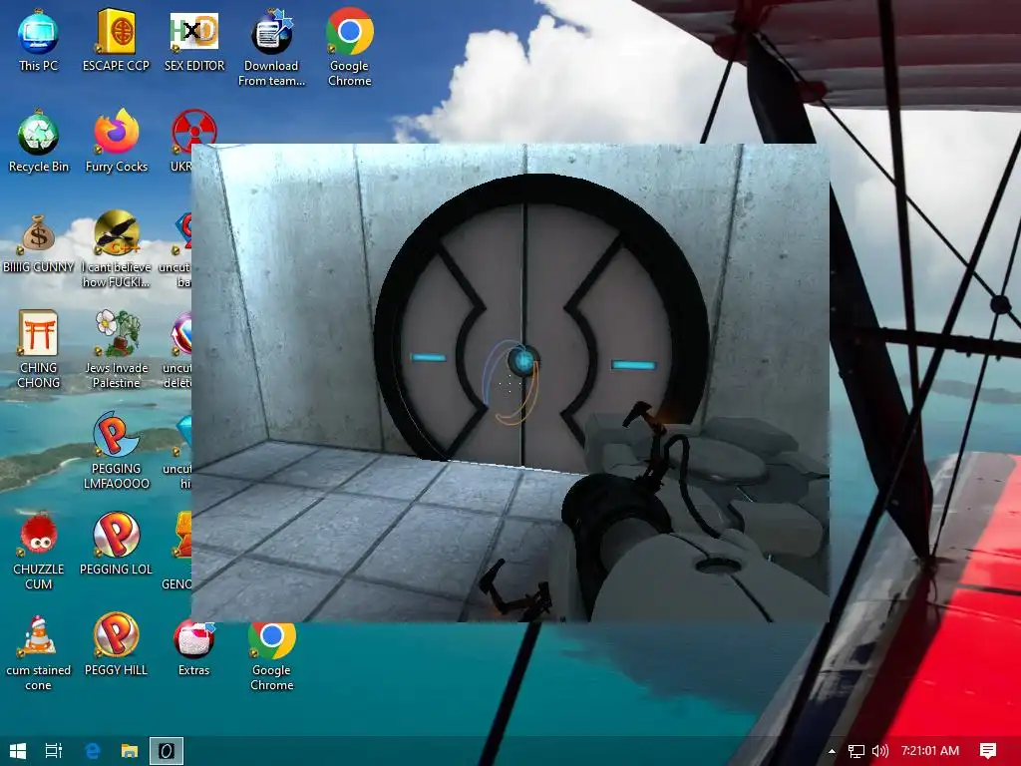Open the clock showing 7:21:01 AM

pyautogui.click(x=930, y=751)
